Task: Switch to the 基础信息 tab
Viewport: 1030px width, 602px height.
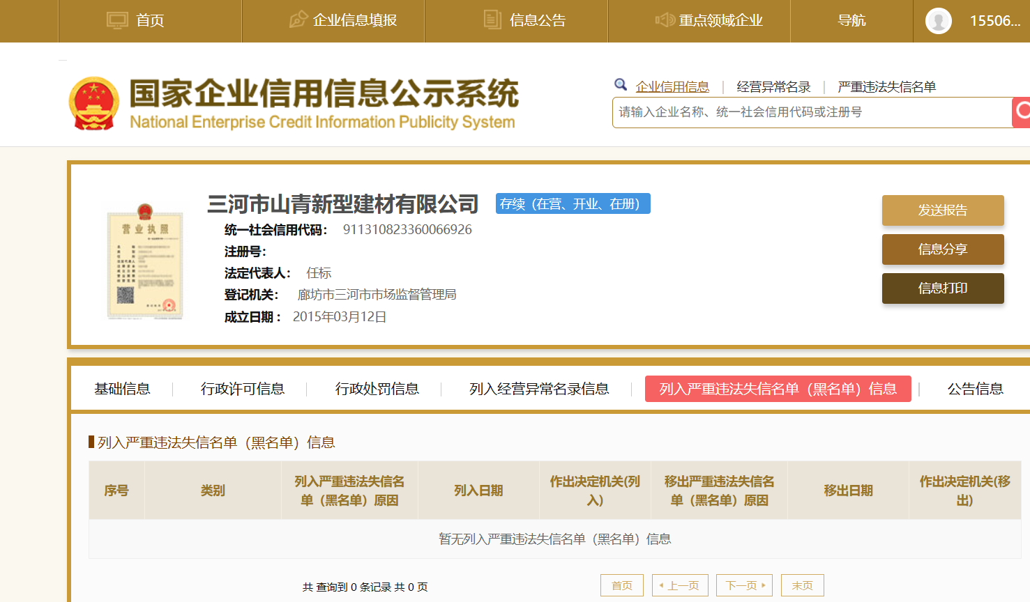Action: 123,389
